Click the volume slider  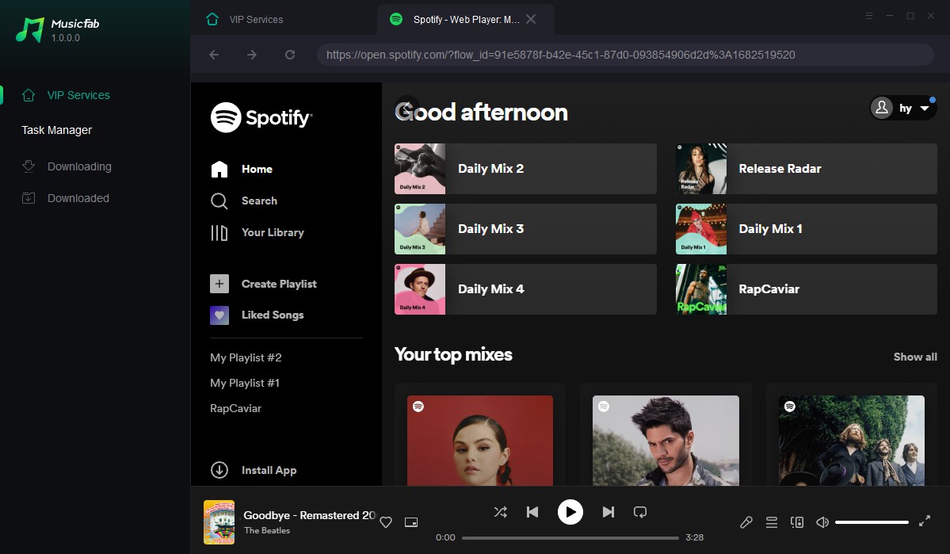click(872, 522)
